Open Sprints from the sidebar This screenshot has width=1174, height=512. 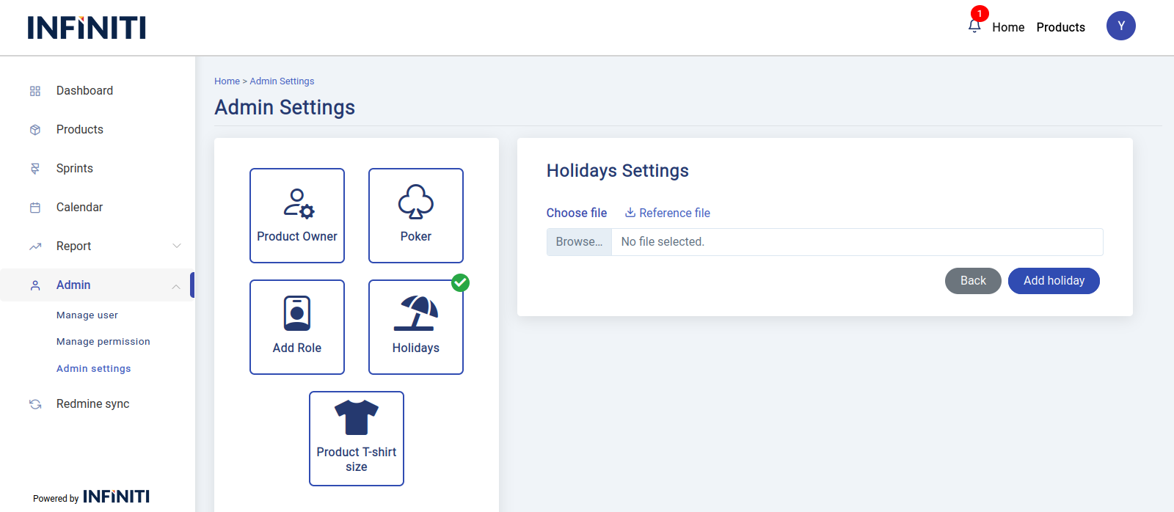click(75, 169)
